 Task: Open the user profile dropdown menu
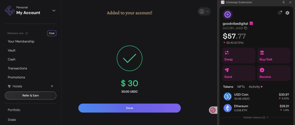[x=204, y=11]
